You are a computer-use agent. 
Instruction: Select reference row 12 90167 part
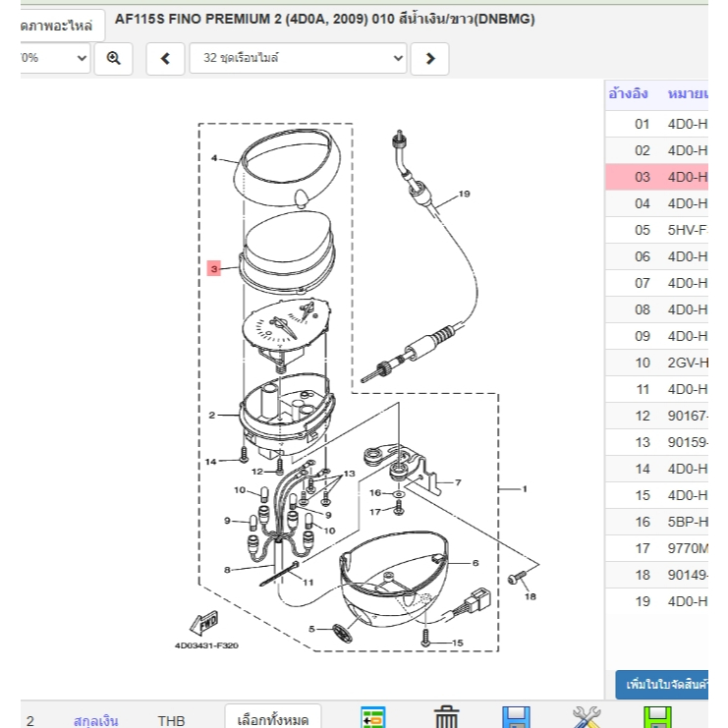656,416
